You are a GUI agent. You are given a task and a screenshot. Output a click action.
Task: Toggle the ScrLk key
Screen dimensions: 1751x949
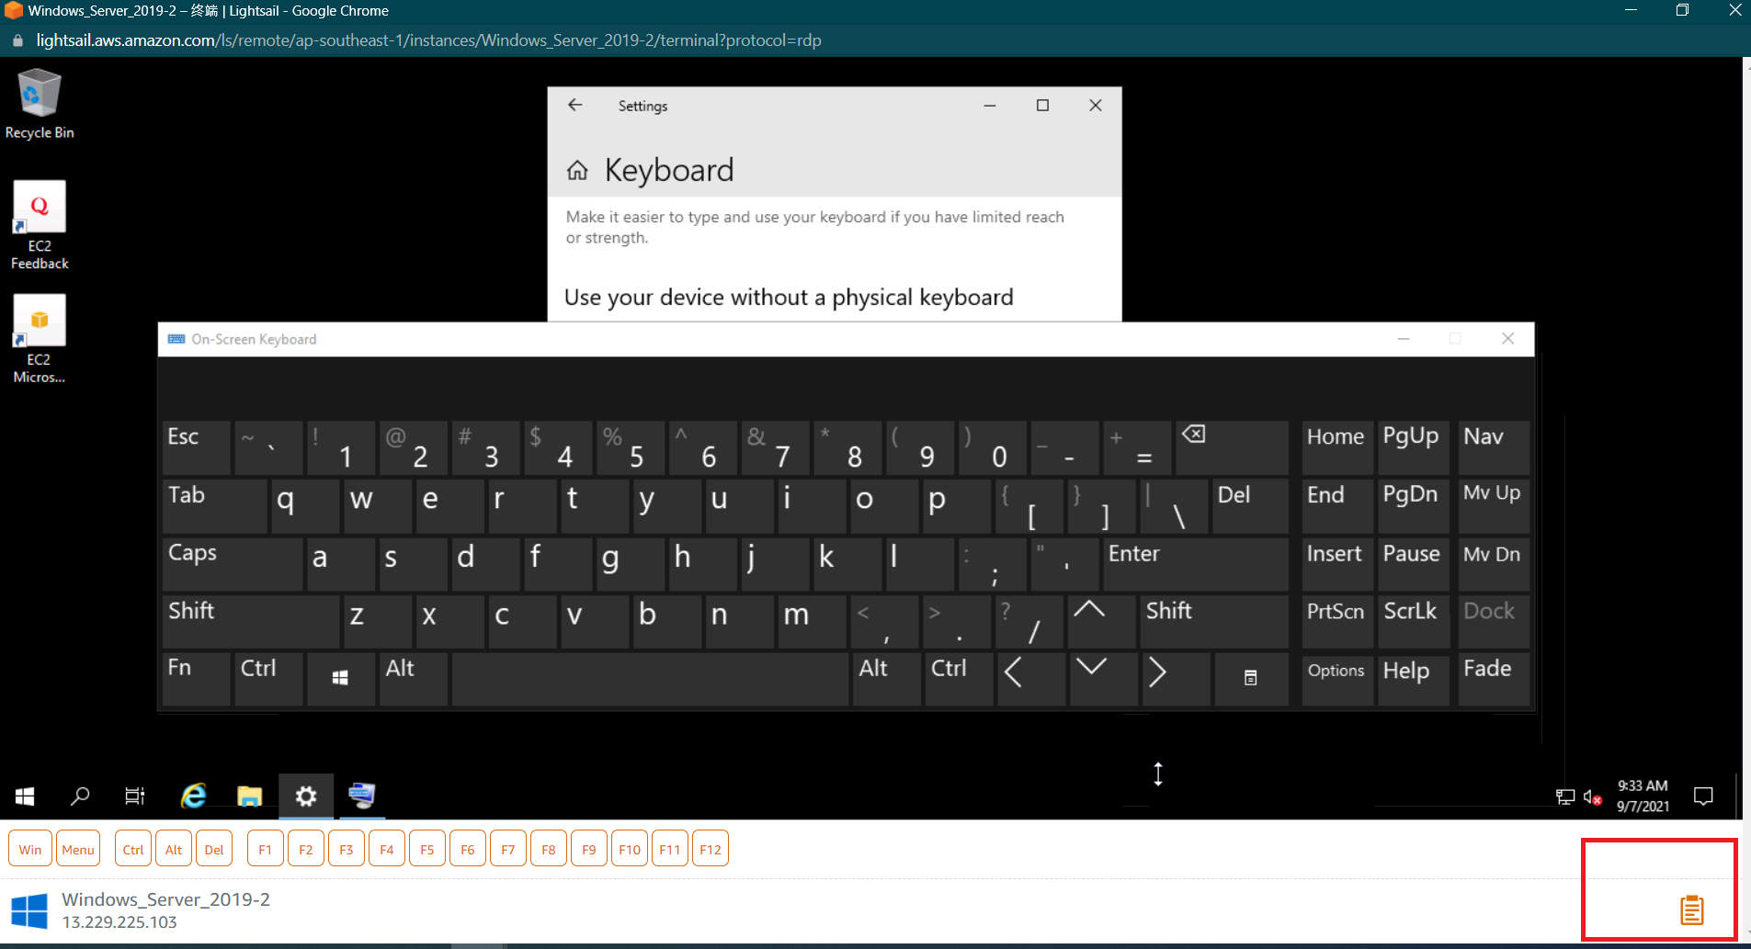coord(1413,622)
